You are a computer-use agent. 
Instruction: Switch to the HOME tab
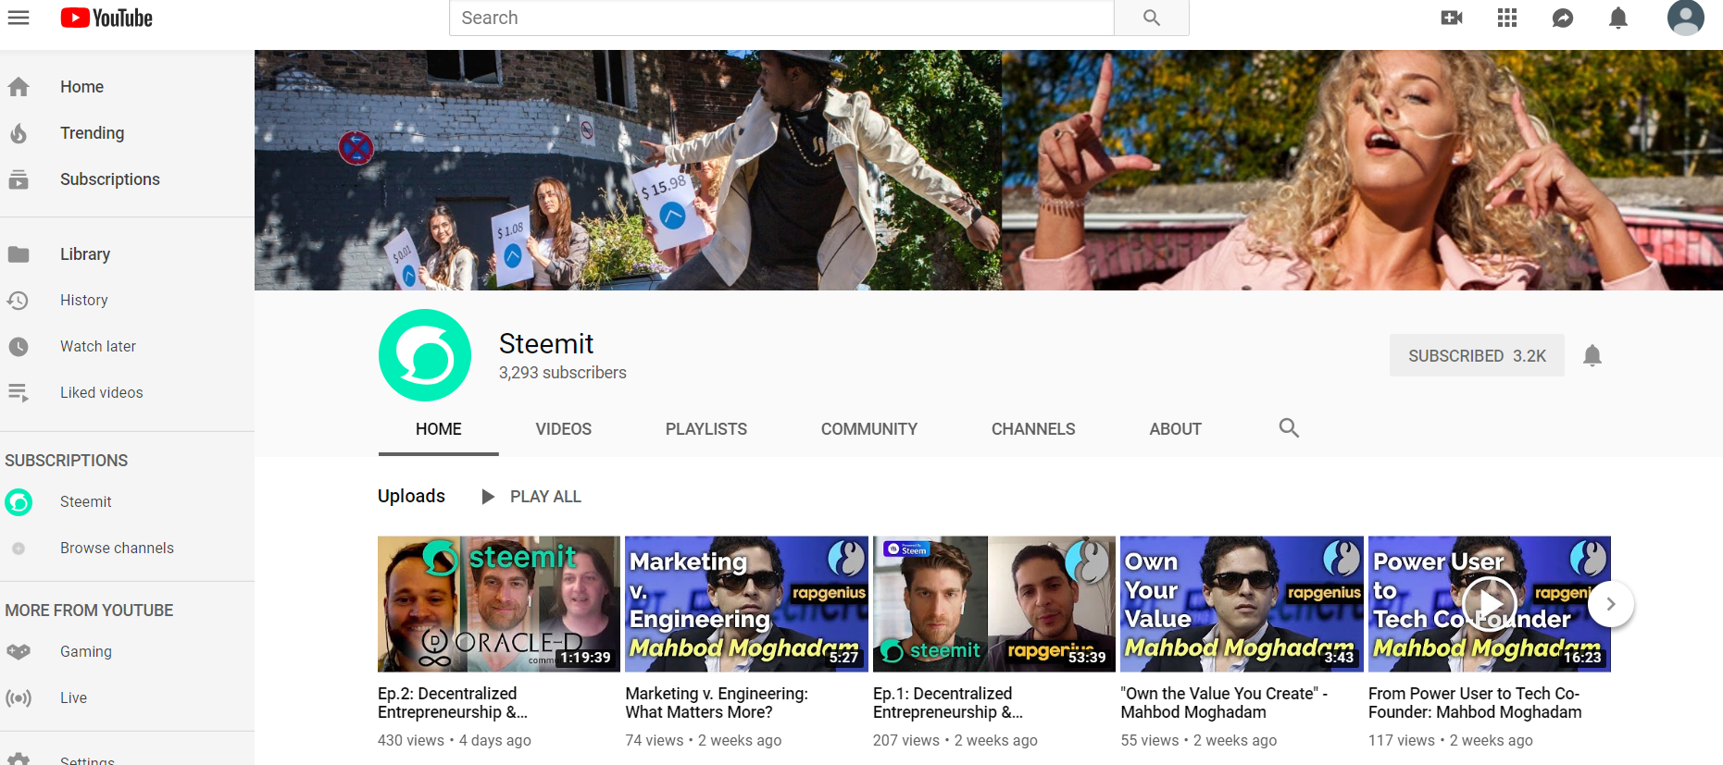coord(439,429)
